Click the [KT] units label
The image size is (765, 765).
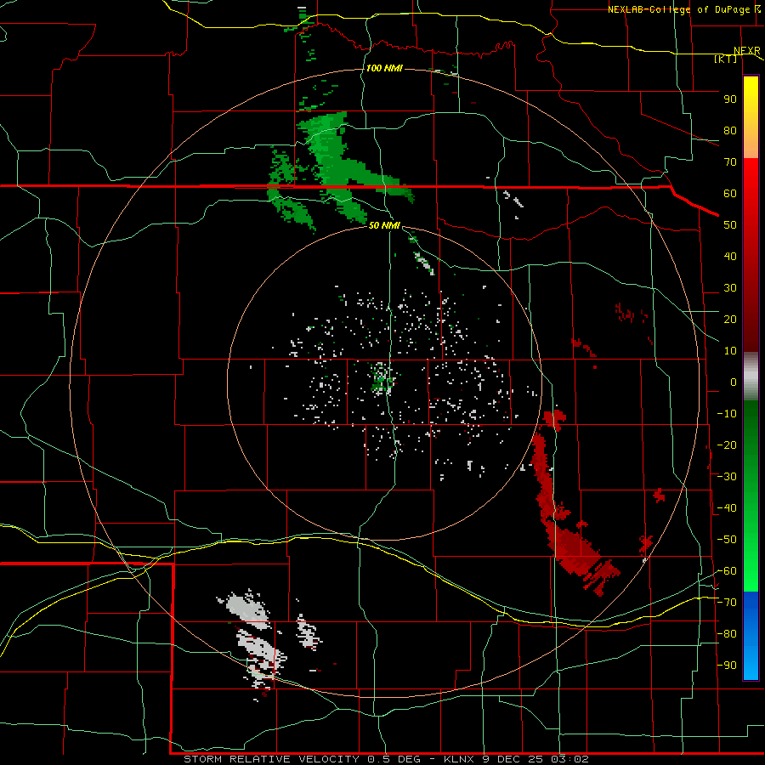pos(725,59)
